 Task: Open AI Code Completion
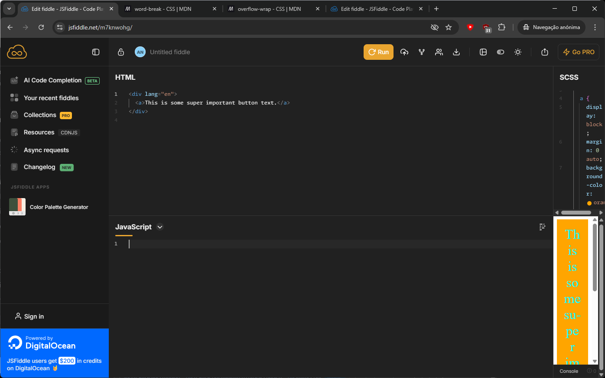tap(55, 80)
